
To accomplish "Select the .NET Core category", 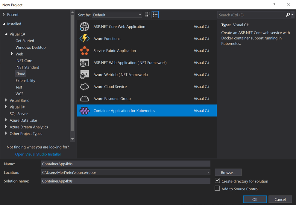I will [24, 61].
